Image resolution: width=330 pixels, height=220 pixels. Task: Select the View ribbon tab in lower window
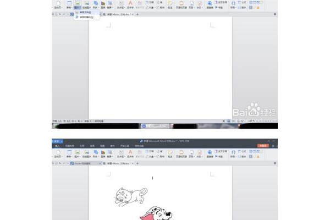coord(102,146)
